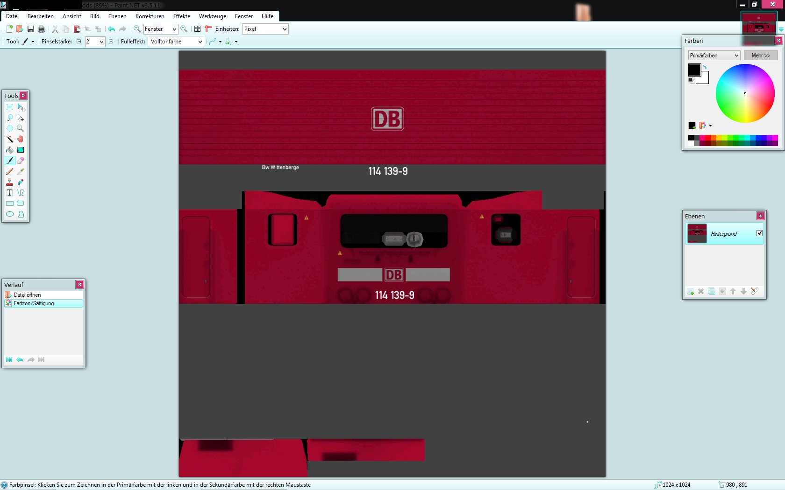Viewport: 785px width, 490px height.
Task: Pick a color on the color wheel
Action: pyautogui.click(x=745, y=93)
